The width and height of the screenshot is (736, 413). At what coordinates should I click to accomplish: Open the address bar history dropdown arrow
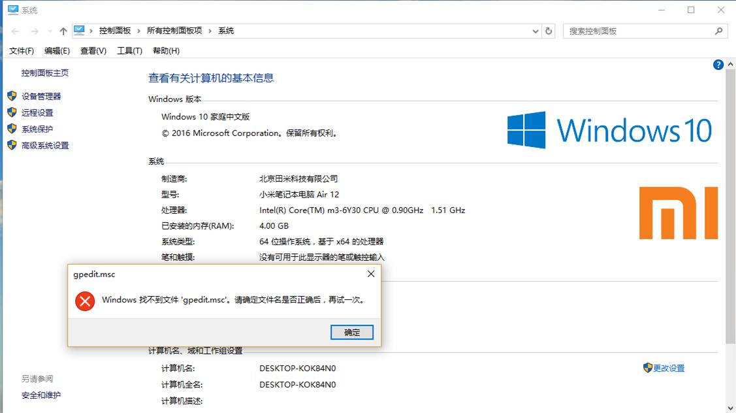click(x=536, y=30)
